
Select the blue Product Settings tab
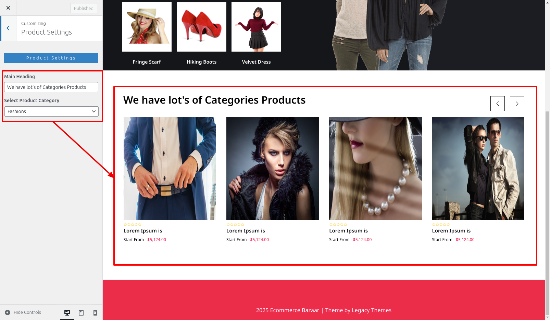(51, 58)
